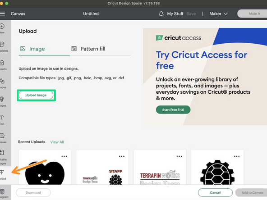Expand the Maker machine dropdown
The width and height of the screenshot is (267, 200).
(x=218, y=14)
